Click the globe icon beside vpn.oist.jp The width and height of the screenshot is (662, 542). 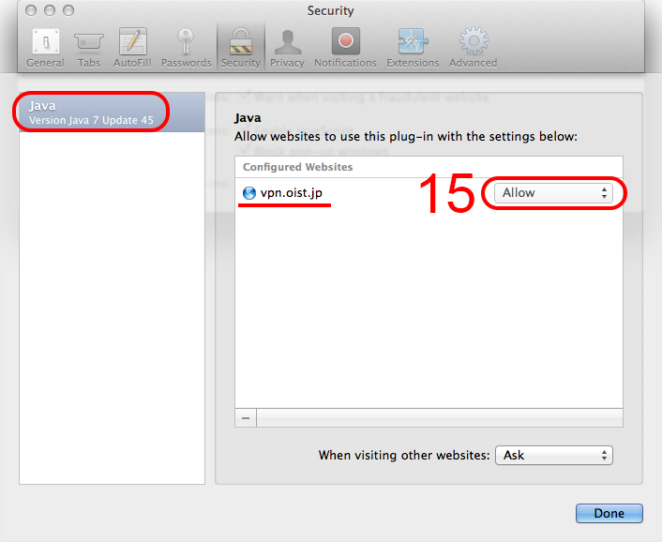pos(248,193)
